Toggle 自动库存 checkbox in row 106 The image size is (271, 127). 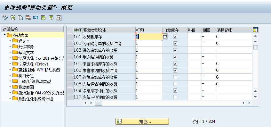175,70
